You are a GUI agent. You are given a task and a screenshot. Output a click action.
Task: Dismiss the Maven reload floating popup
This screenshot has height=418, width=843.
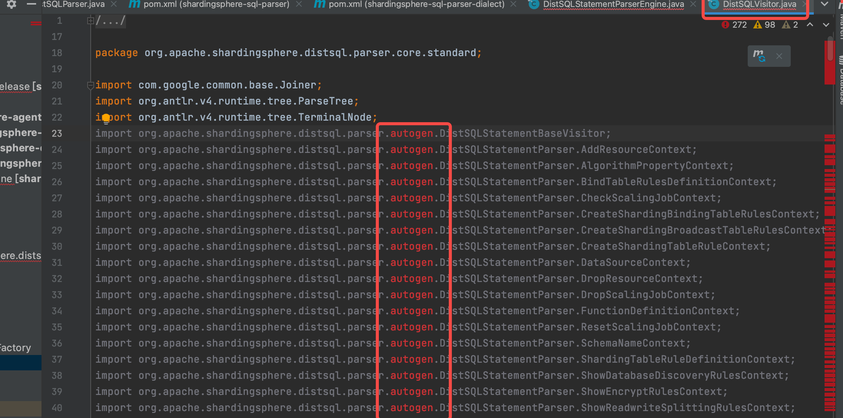coord(779,56)
